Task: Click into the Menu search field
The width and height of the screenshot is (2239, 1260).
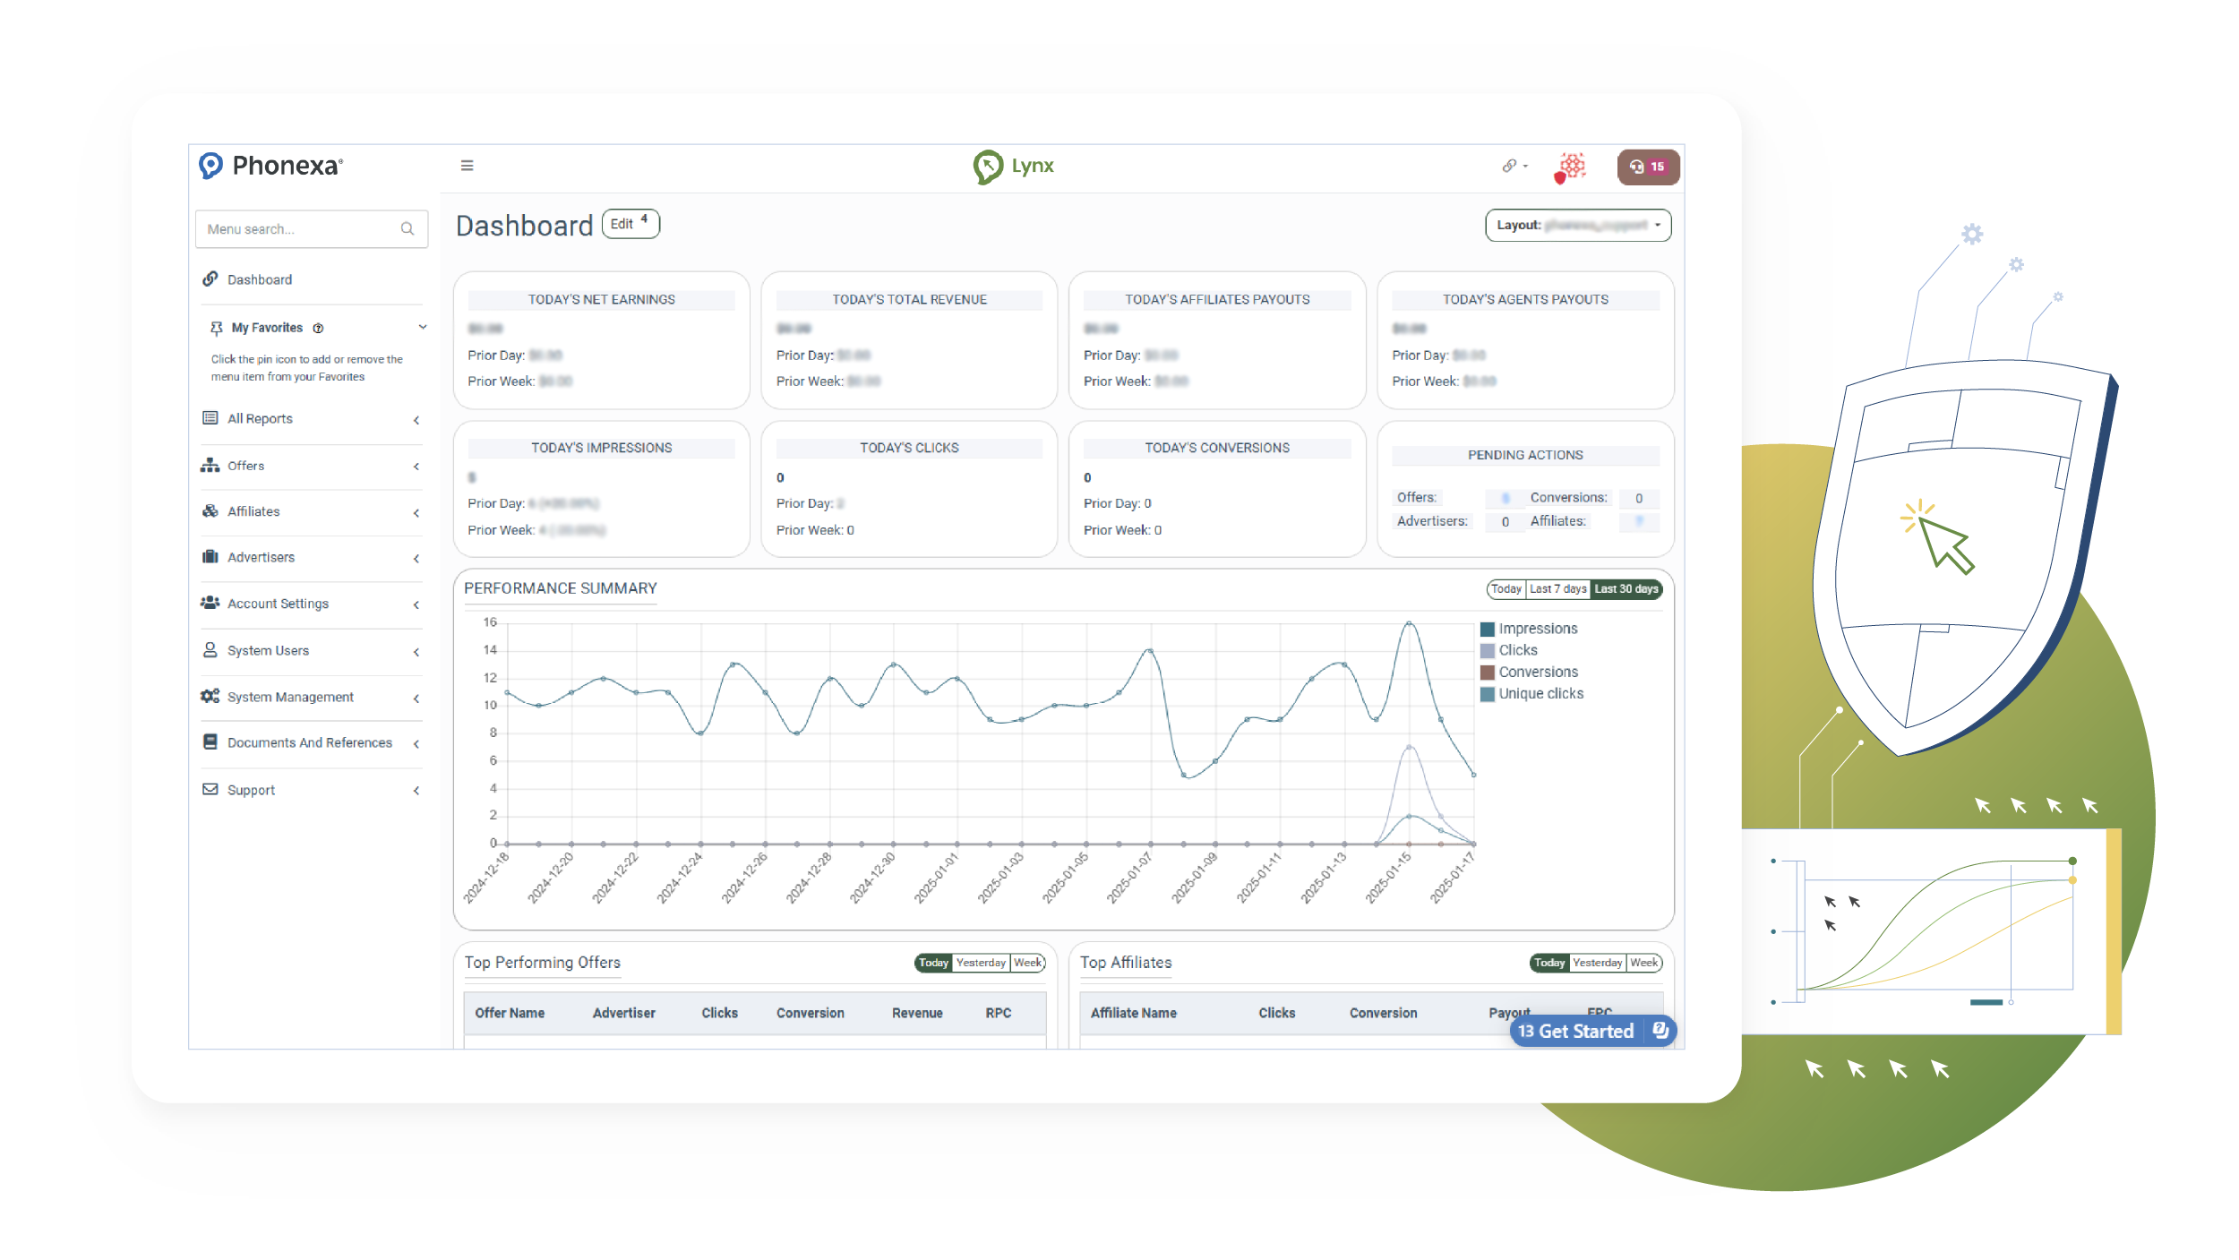Action: click(x=296, y=229)
